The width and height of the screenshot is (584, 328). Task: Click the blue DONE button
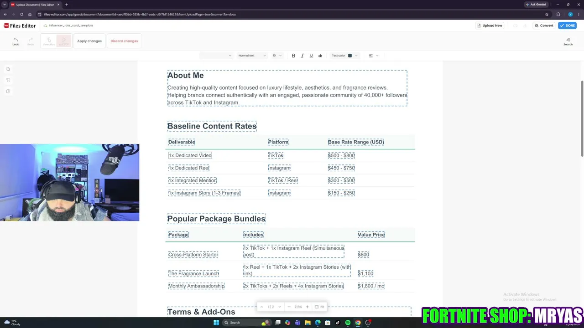tap(568, 26)
